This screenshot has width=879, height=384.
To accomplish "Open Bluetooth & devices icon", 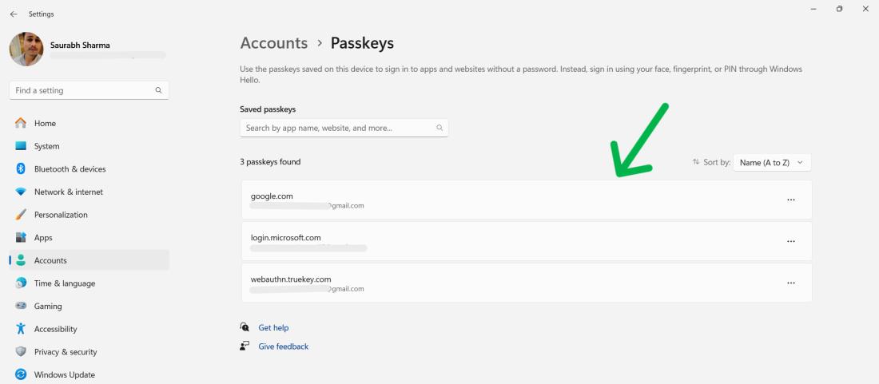I will (x=21, y=169).
